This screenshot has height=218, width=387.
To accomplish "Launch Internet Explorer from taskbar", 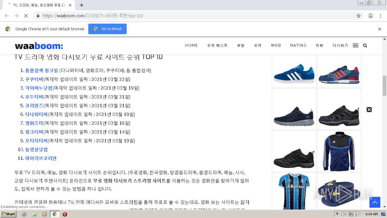I will pyautogui.click(x=24, y=214).
